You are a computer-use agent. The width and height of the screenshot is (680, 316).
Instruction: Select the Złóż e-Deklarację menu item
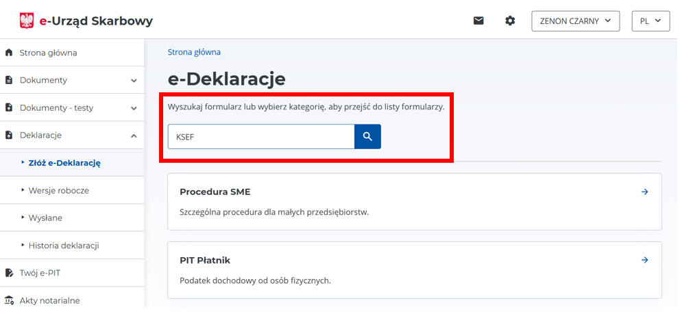[x=64, y=163]
